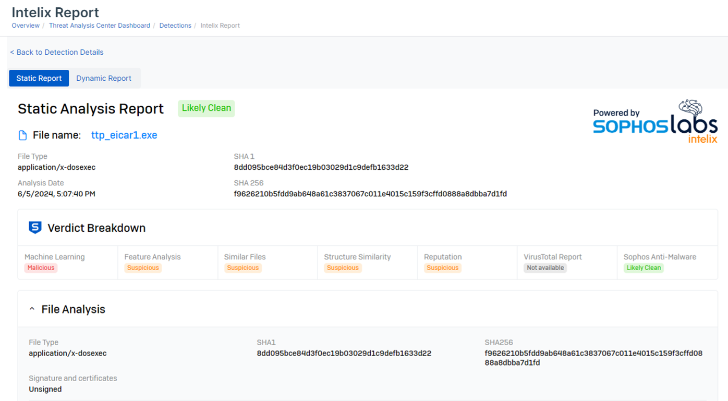
Task: Select the Static Report tab
Action: (x=39, y=78)
